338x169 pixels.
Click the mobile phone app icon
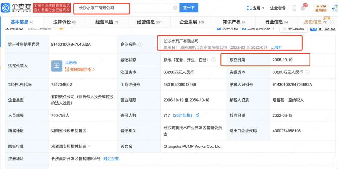point(294,8)
